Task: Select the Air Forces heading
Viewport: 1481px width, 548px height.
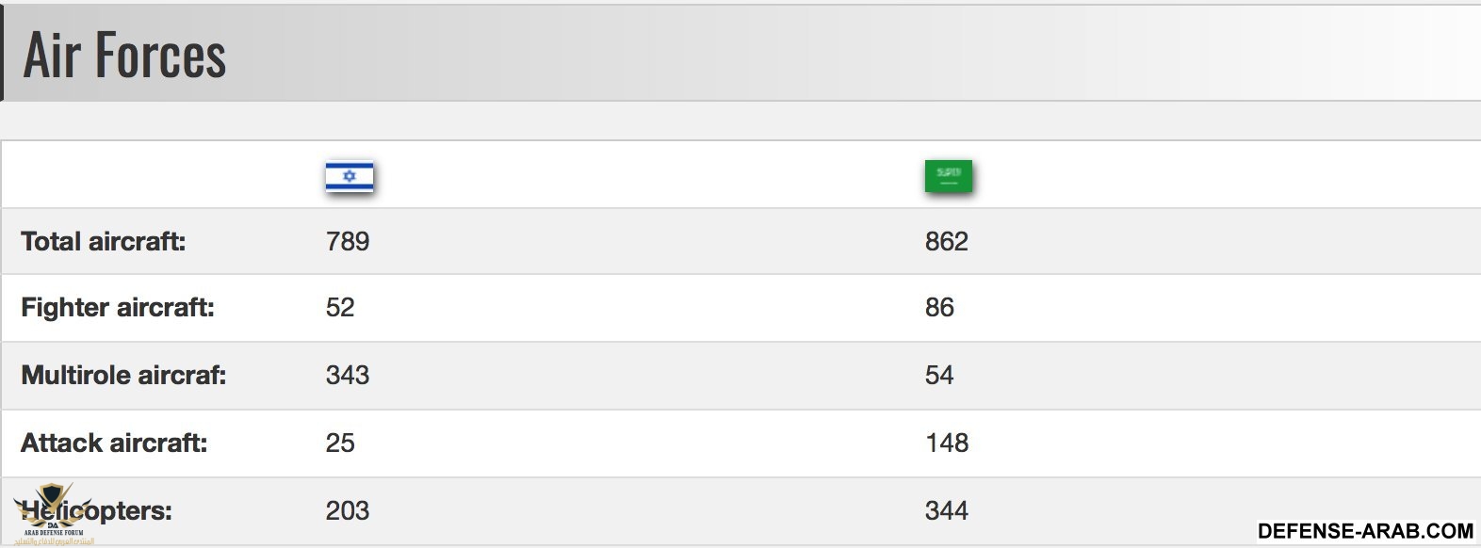Action: 124,56
